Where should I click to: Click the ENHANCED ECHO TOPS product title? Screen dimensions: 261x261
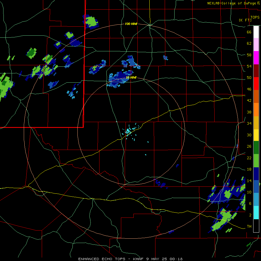pyautogui.click(x=102, y=259)
